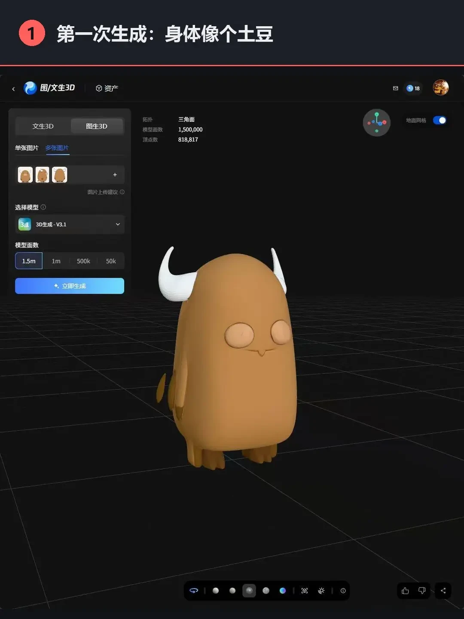Click the 立即生成 generate button
464x619 pixels.
point(70,286)
